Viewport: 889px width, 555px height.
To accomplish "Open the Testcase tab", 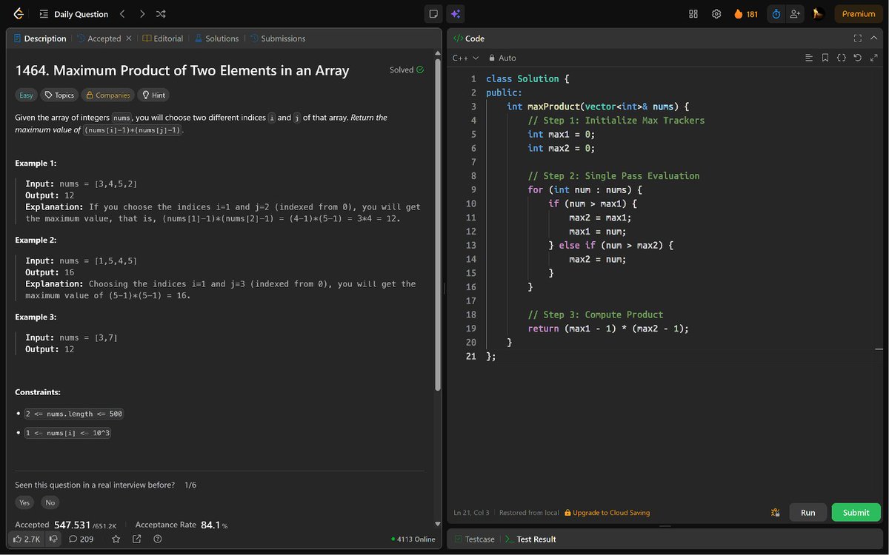I will (475, 539).
